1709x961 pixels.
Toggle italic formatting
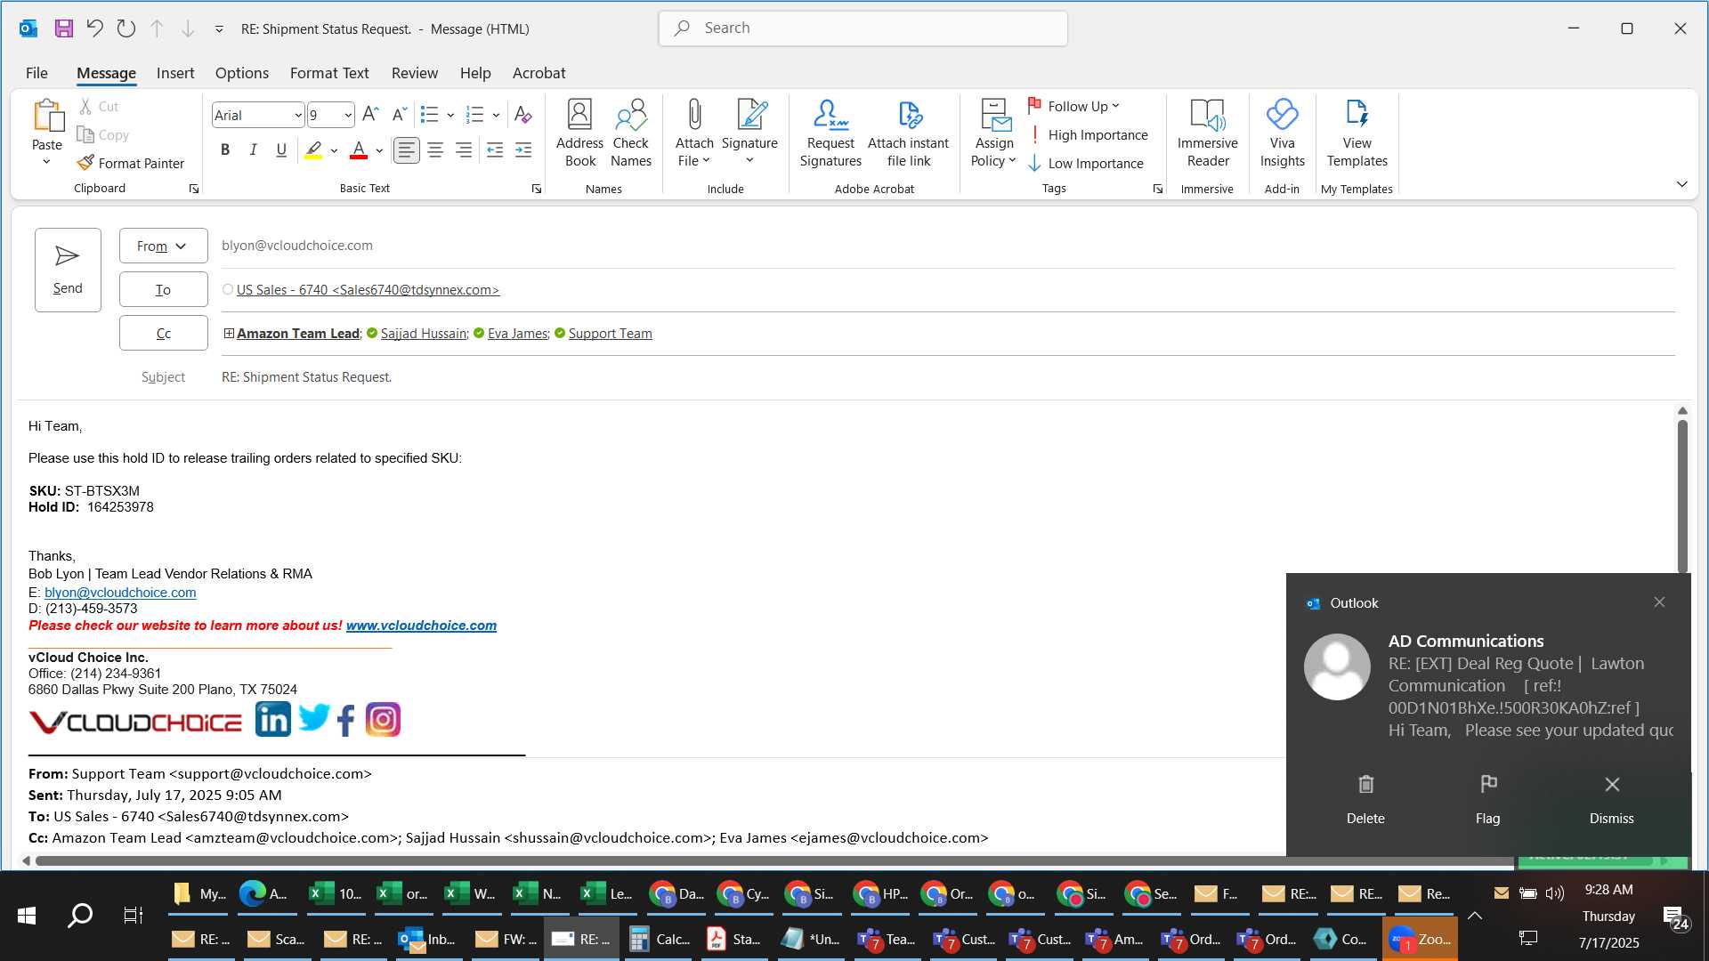tap(254, 150)
